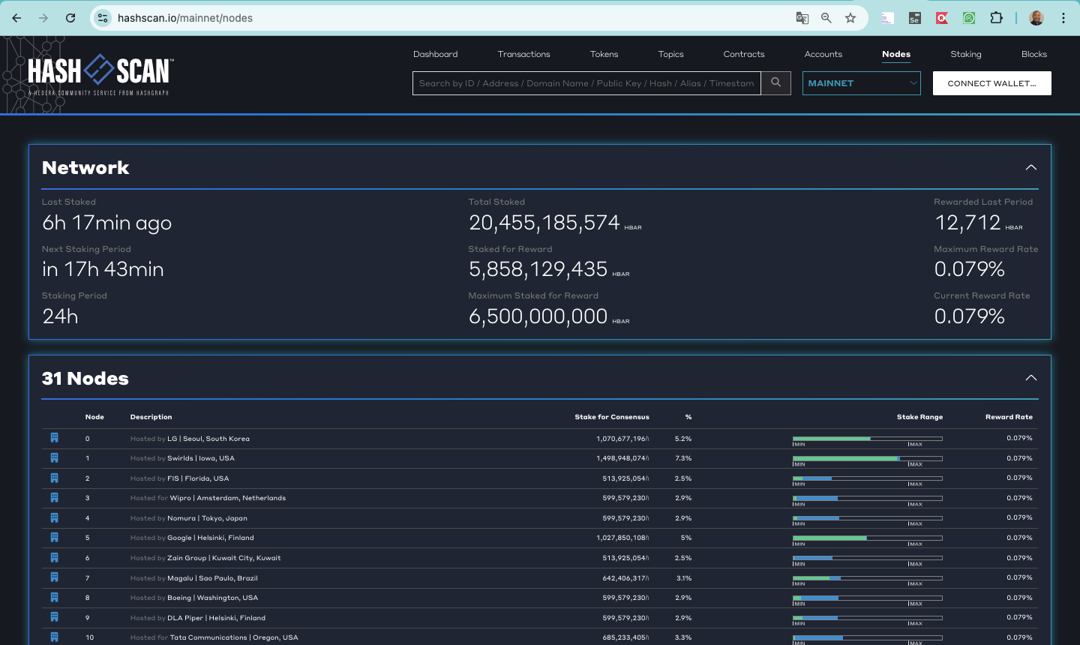Open node 1 Swirlds Iowa row
This screenshot has width=1080, height=645.
[540, 458]
